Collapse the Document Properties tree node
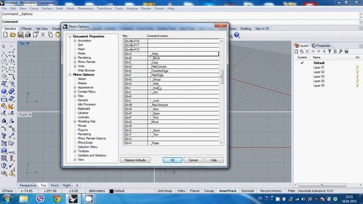363x204 pixels. click(x=70, y=36)
